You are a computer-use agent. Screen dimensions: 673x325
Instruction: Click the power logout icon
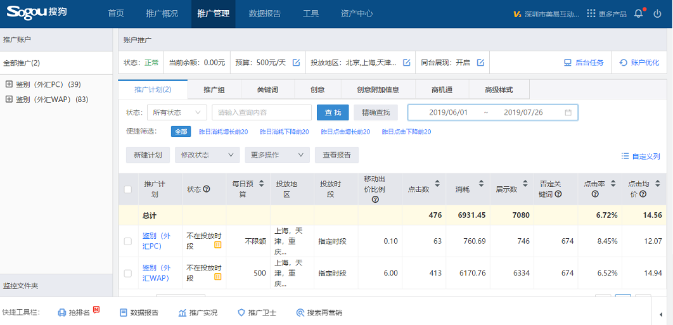[x=658, y=14]
